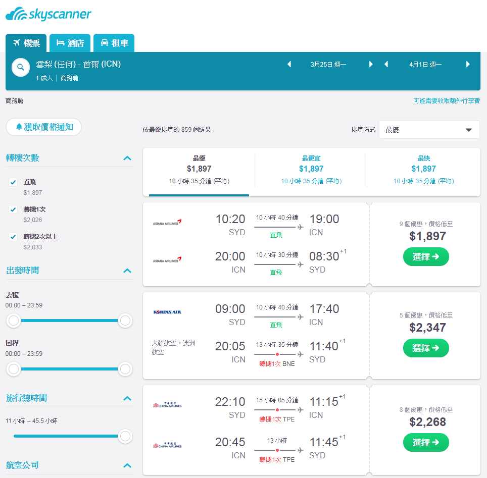Screen dimensions: 487x478
Task: Click the Asiana Airlines logo on outbound flight
Action: point(167,223)
